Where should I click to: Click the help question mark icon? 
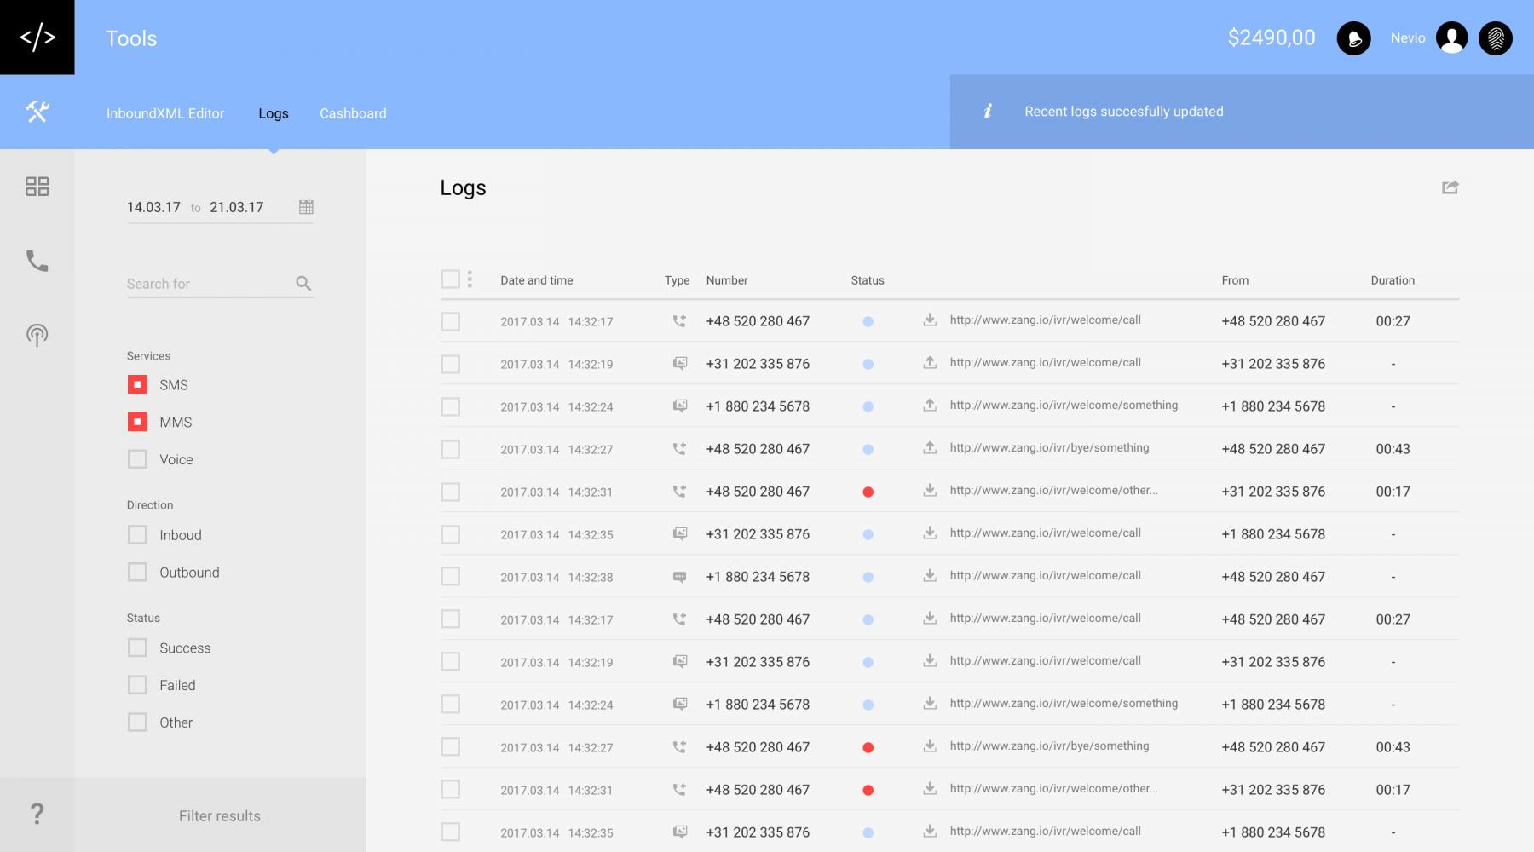click(37, 815)
